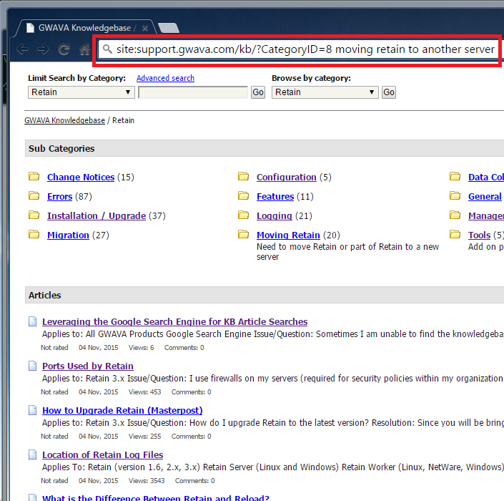Open the Errors subcategory

pos(59,197)
